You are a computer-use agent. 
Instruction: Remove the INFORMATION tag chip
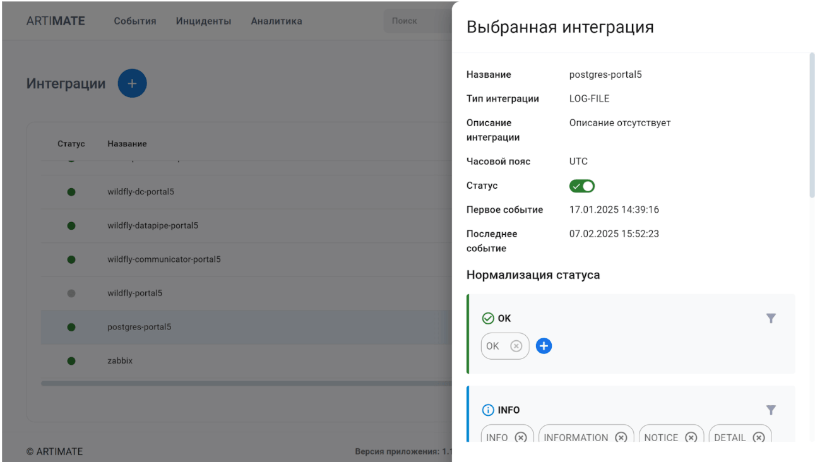click(621, 437)
